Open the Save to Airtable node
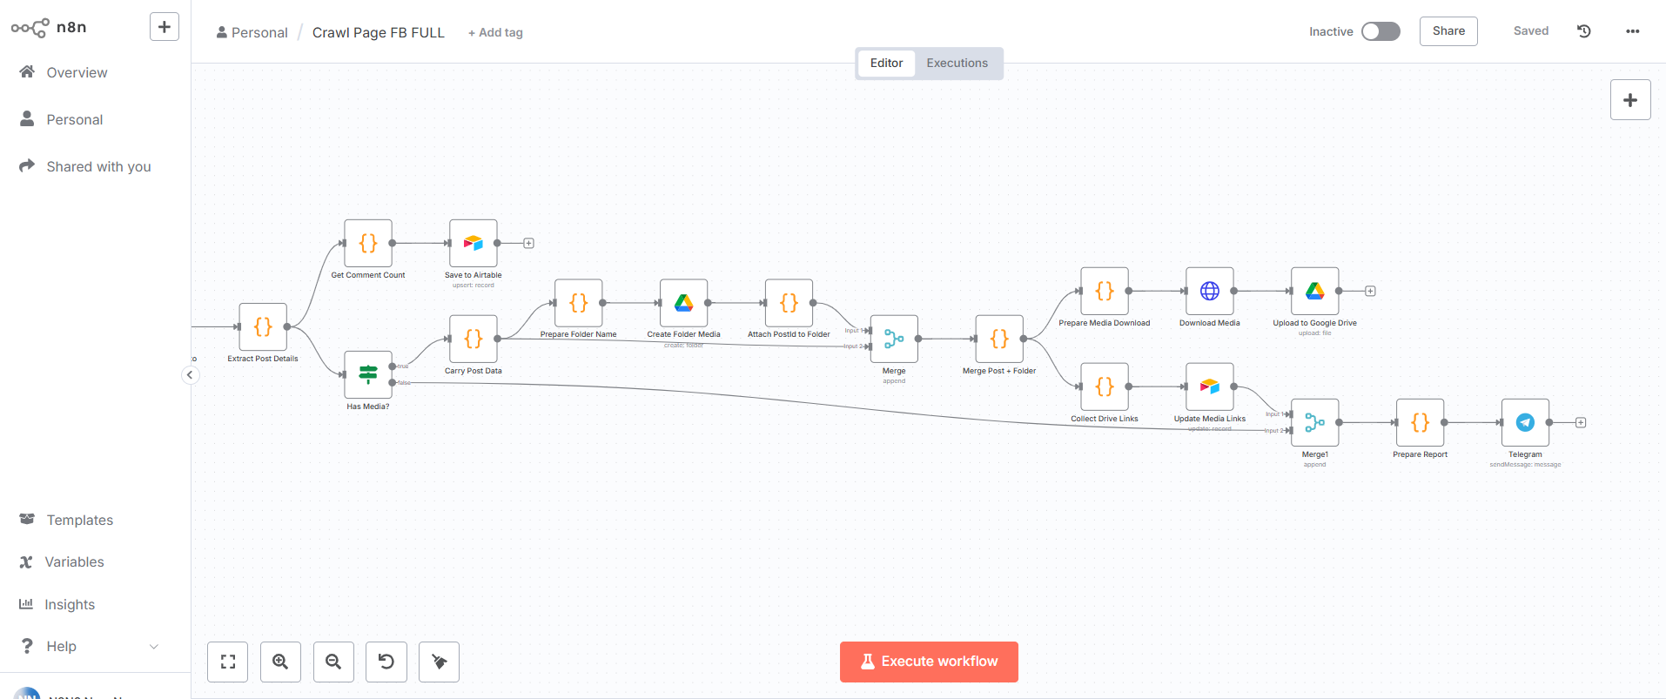 click(x=473, y=243)
